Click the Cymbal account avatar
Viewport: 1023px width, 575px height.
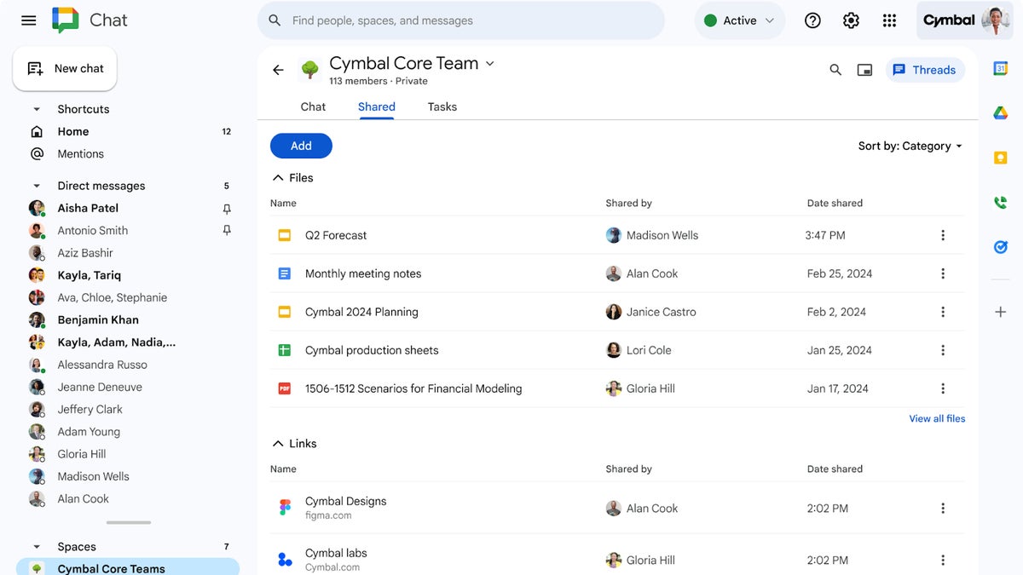point(995,20)
